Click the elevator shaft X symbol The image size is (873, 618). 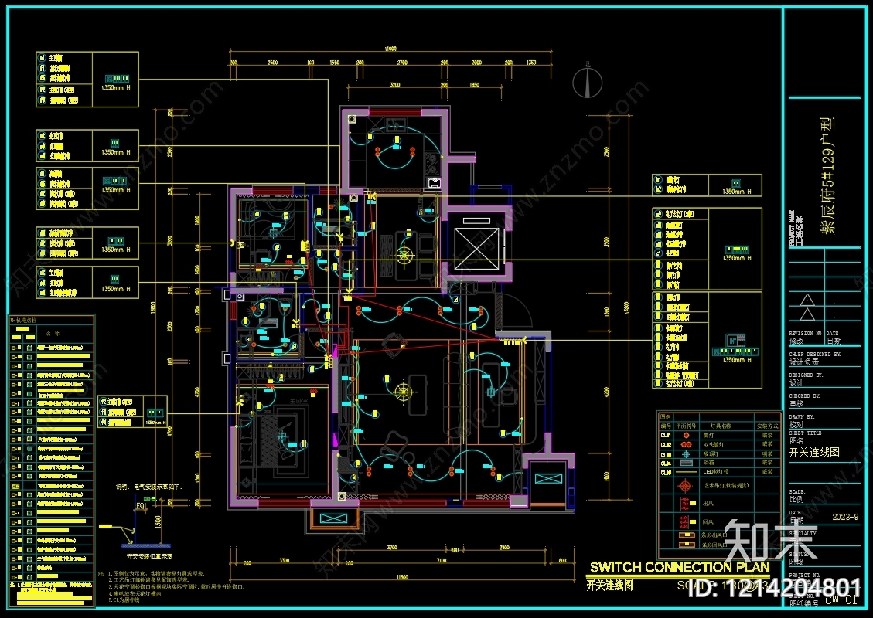point(476,247)
